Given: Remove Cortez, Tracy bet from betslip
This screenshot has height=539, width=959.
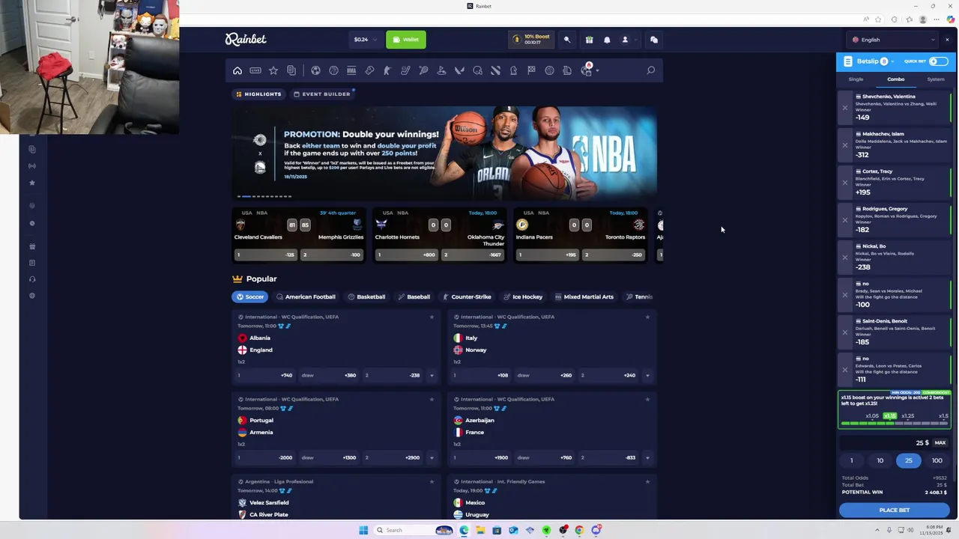Looking at the screenshot, I should [845, 183].
